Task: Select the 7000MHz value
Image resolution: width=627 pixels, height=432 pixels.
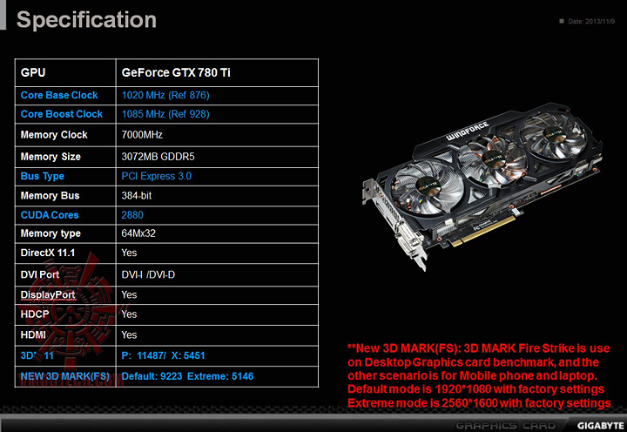Action: pos(142,135)
